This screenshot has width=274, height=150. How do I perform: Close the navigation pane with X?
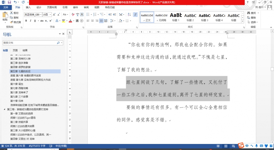click(63, 34)
